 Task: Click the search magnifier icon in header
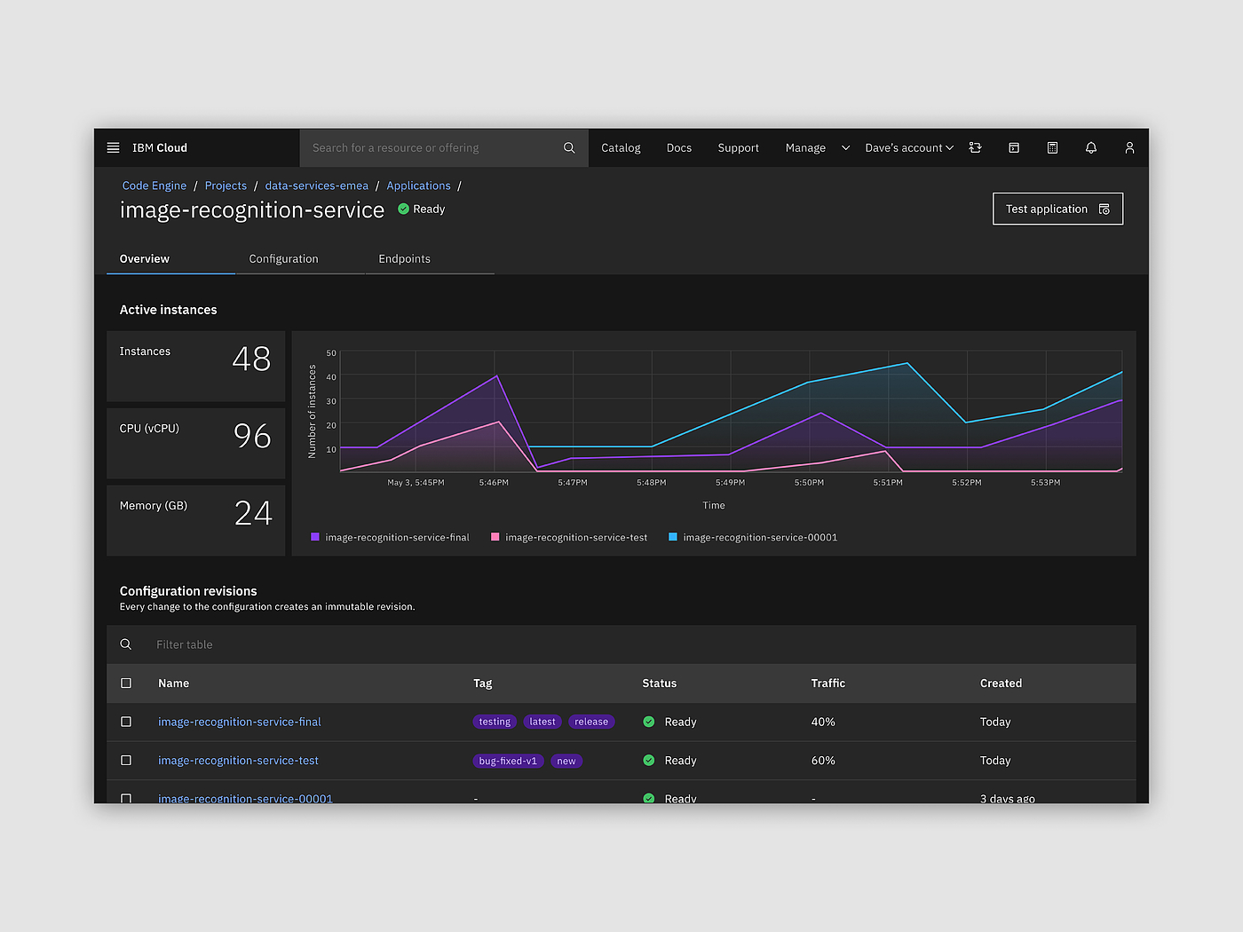point(569,148)
